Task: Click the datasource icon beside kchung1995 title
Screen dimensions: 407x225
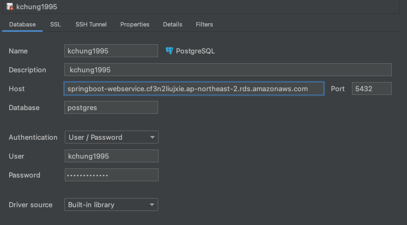Action: [x=10, y=6]
